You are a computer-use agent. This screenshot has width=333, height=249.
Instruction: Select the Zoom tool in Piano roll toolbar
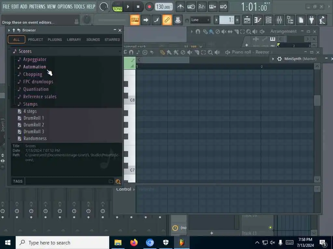coord(210,52)
